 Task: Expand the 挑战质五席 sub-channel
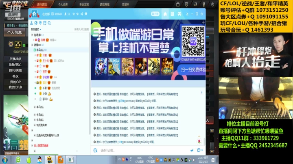35,125
